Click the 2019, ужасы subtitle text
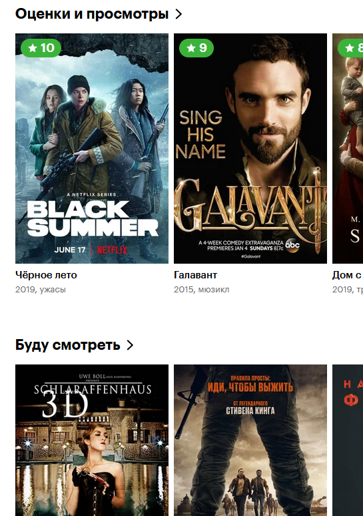Viewport: 363px width, 516px height. click(x=41, y=290)
